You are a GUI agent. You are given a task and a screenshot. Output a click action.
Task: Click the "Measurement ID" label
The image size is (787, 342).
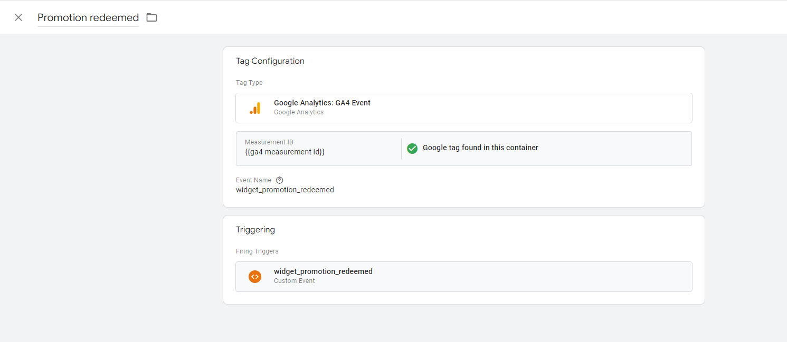click(269, 142)
